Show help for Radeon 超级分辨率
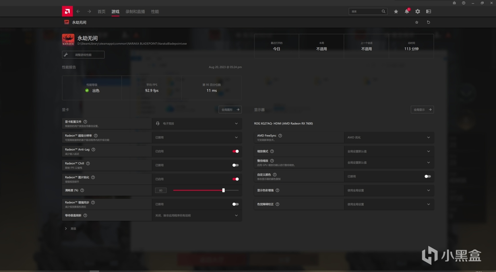 (96, 136)
